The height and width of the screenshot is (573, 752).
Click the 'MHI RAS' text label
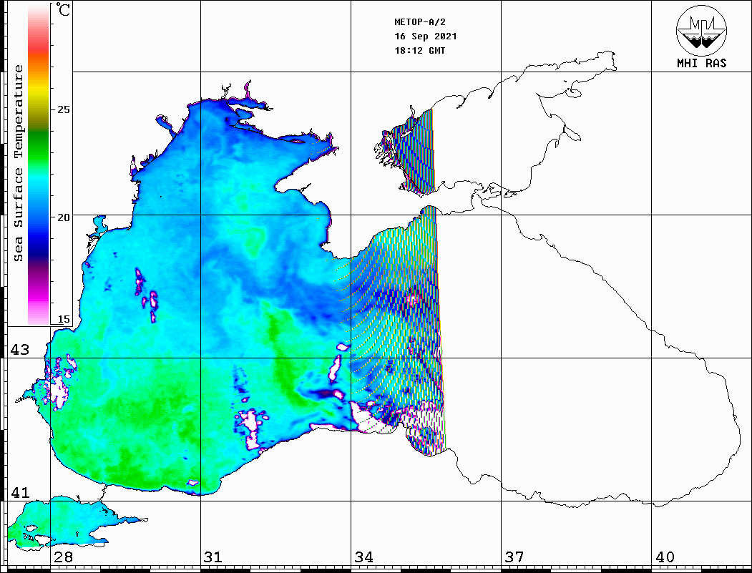tap(701, 63)
